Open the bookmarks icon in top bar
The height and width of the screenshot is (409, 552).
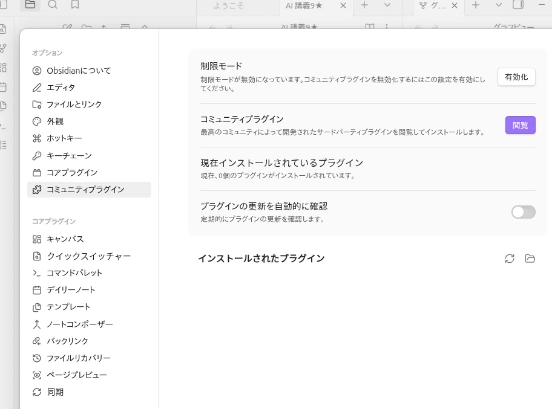(x=75, y=5)
